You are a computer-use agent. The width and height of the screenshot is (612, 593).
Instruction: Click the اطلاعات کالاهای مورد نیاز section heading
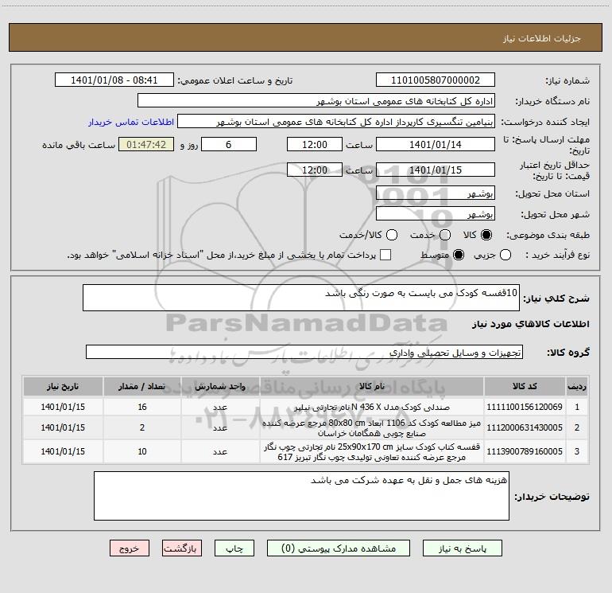point(531,324)
